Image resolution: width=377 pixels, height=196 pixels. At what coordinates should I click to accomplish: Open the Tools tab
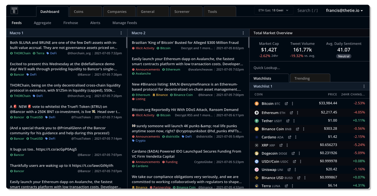click(x=220, y=12)
